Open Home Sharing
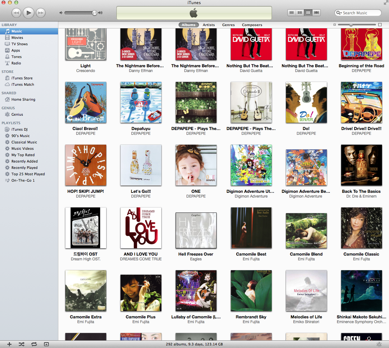This screenshot has width=389, height=348. pos(29,99)
